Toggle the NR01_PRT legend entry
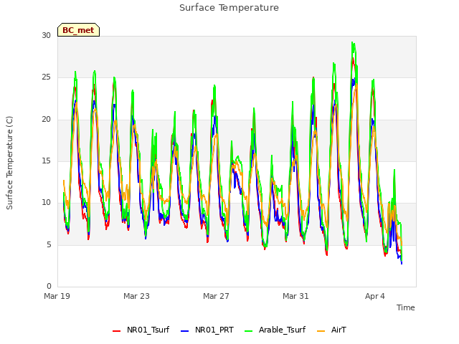 coord(207,330)
